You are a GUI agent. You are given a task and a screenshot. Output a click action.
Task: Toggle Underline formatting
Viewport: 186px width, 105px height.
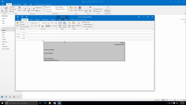tap(36, 26)
